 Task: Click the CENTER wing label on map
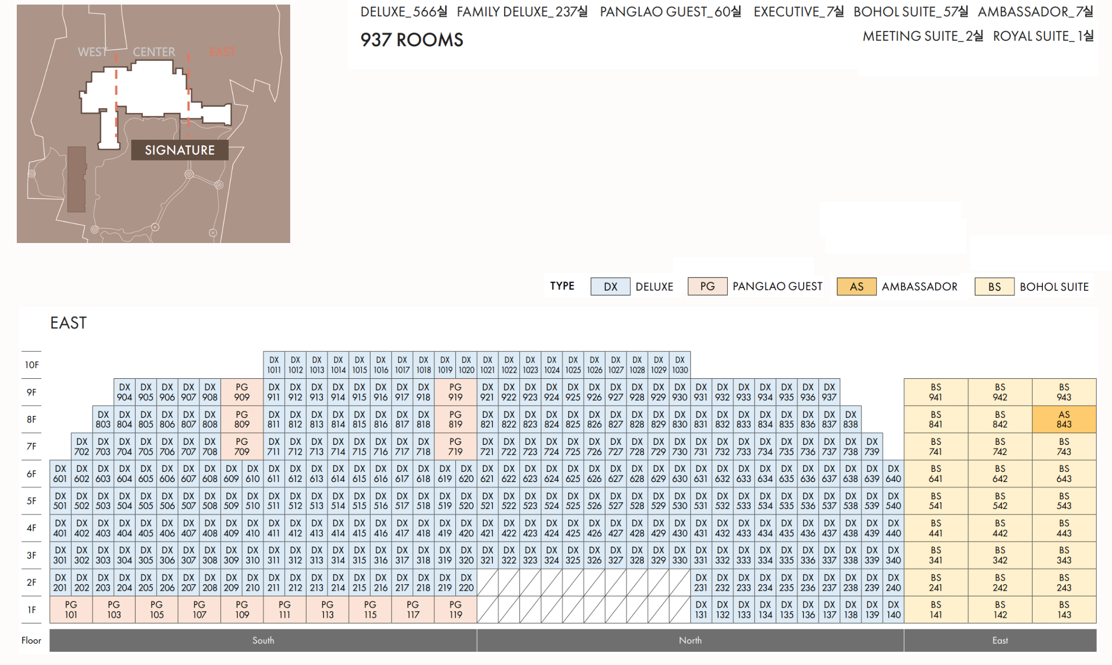tap(153, 52)
